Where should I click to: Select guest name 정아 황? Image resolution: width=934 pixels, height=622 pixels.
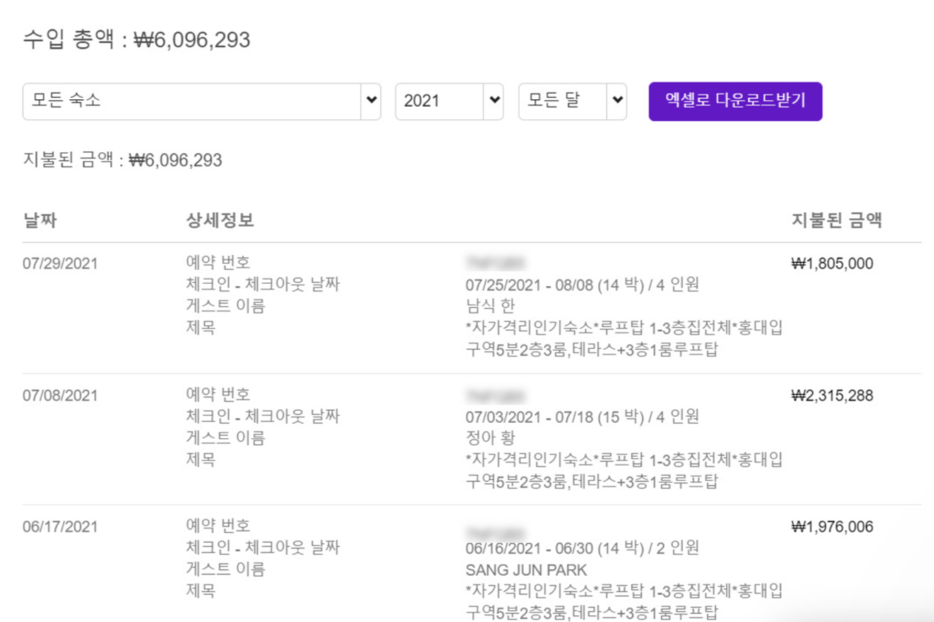(490, 437)
